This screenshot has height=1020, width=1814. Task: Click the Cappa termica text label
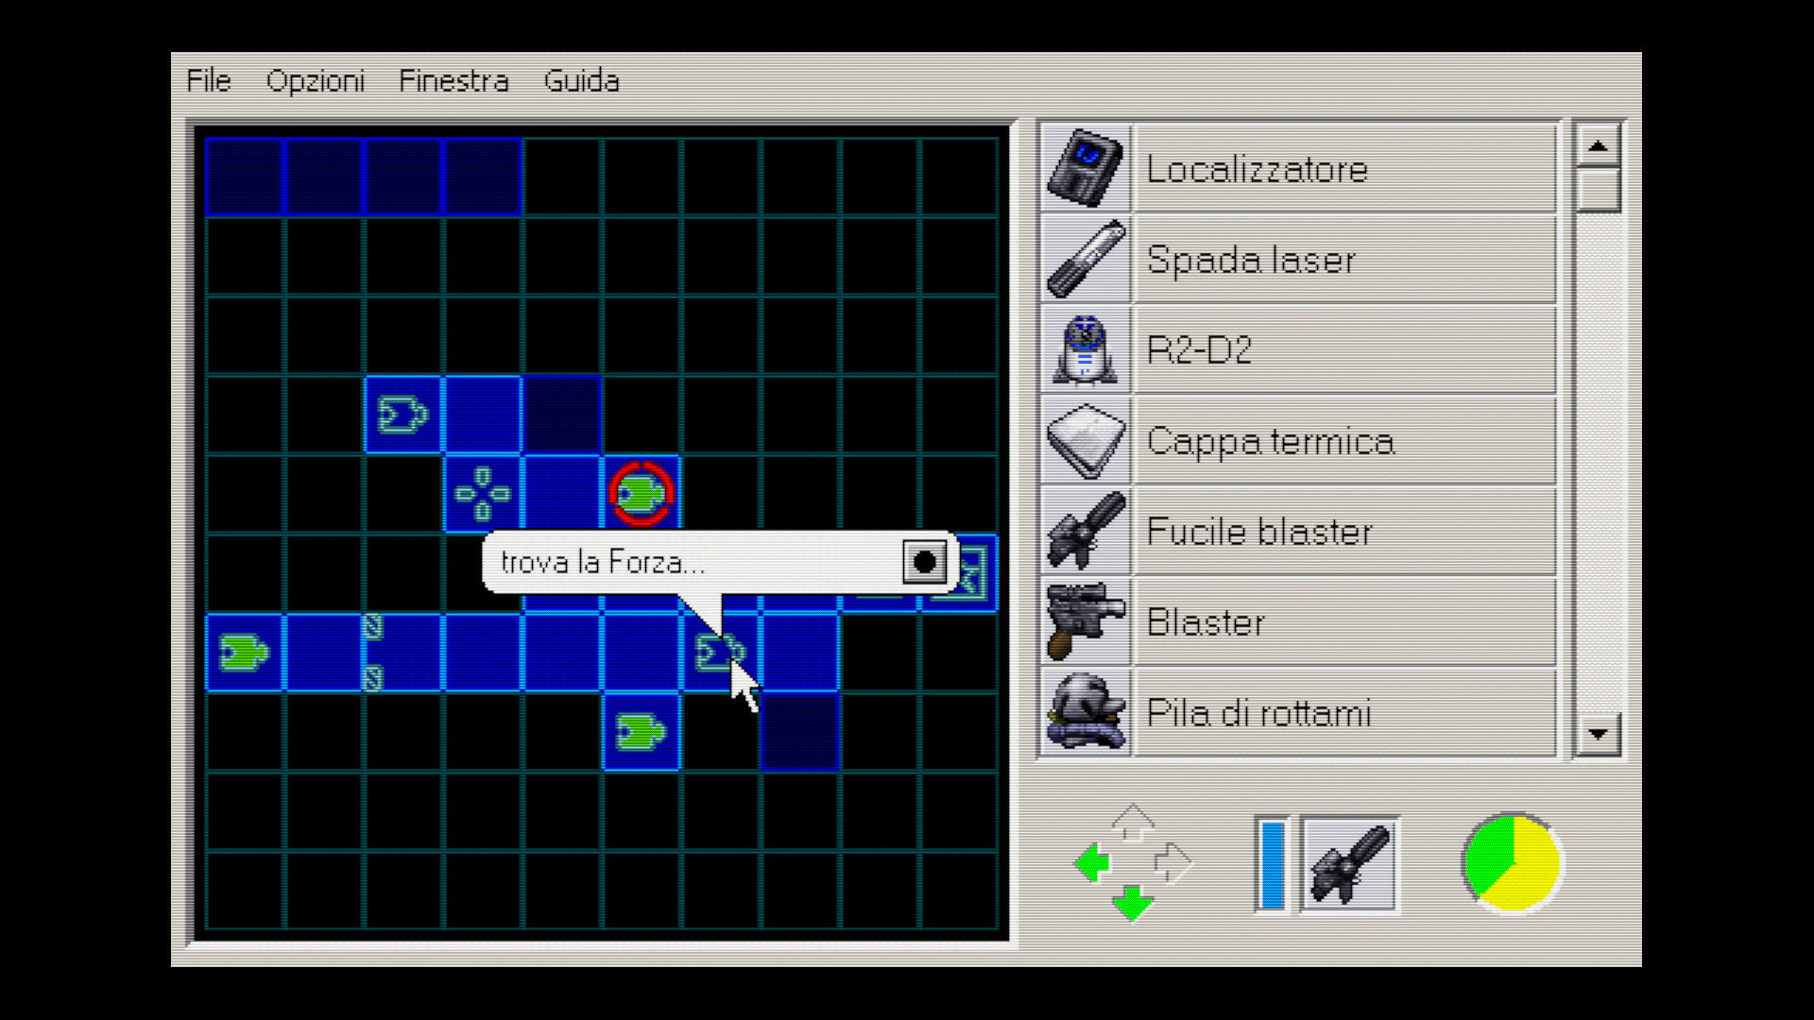coord(1271,441)
